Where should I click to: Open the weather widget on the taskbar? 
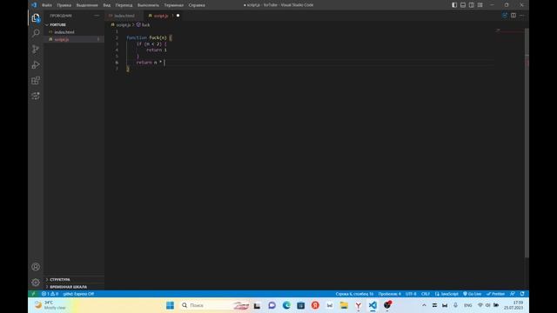click(50, 305)
